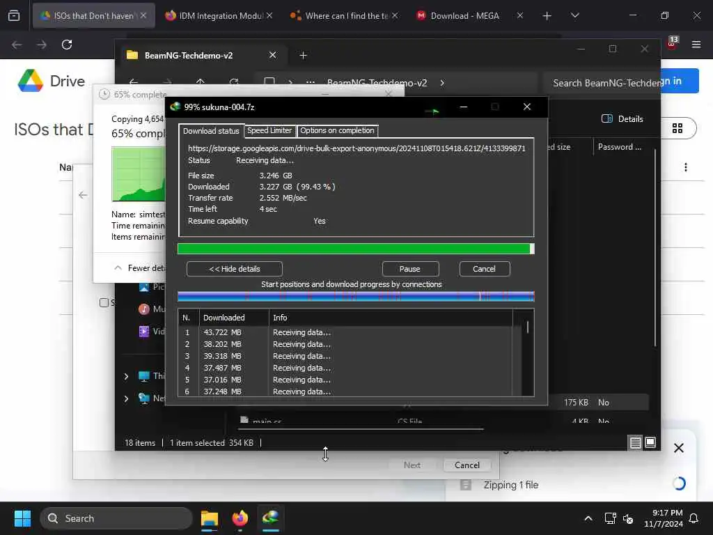Pause the sukuna-004.7z download
Screen dimensions: 713x535
click(x=410, y=269)
